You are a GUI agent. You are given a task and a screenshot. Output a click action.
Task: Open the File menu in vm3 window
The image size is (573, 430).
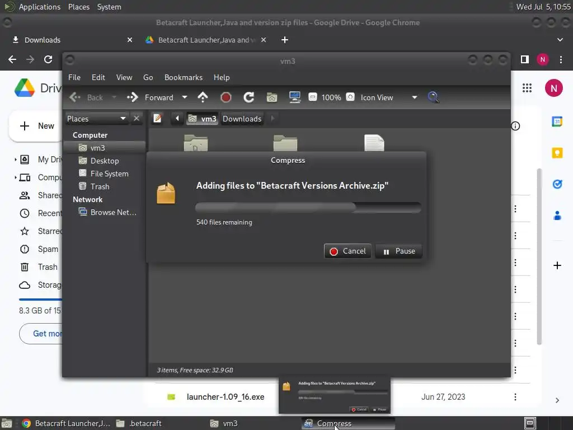[74, 77]
